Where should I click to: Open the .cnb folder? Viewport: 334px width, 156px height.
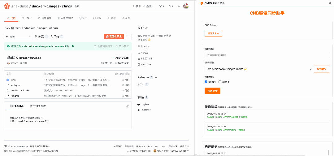pyautogui.click(x=13, y=80)
